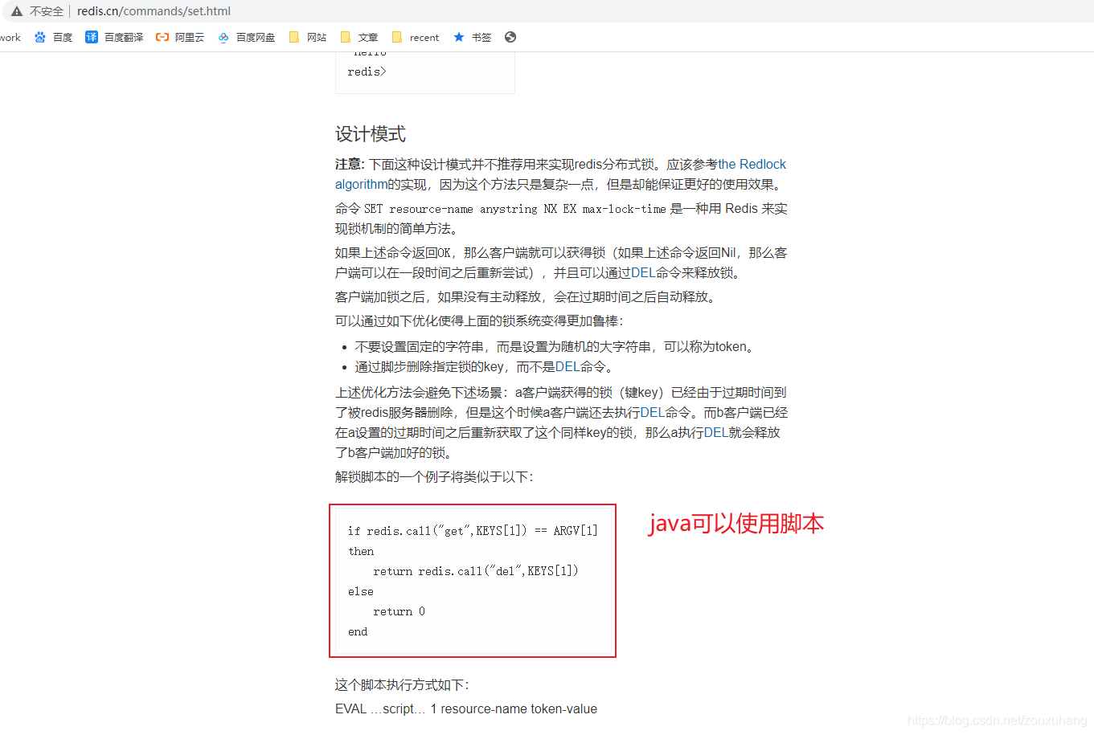The height and width of the screenshot is (735, 1094).
Task: Open the 网站 bookmarks folder
Action: [307, 37]
